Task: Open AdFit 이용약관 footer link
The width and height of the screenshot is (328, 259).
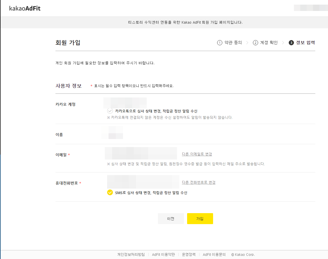Action: coord(163,254)
